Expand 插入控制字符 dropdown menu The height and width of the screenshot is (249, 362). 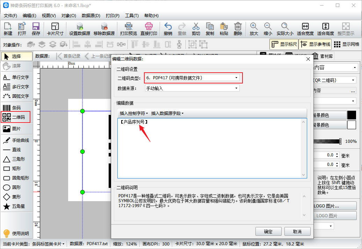134,113
